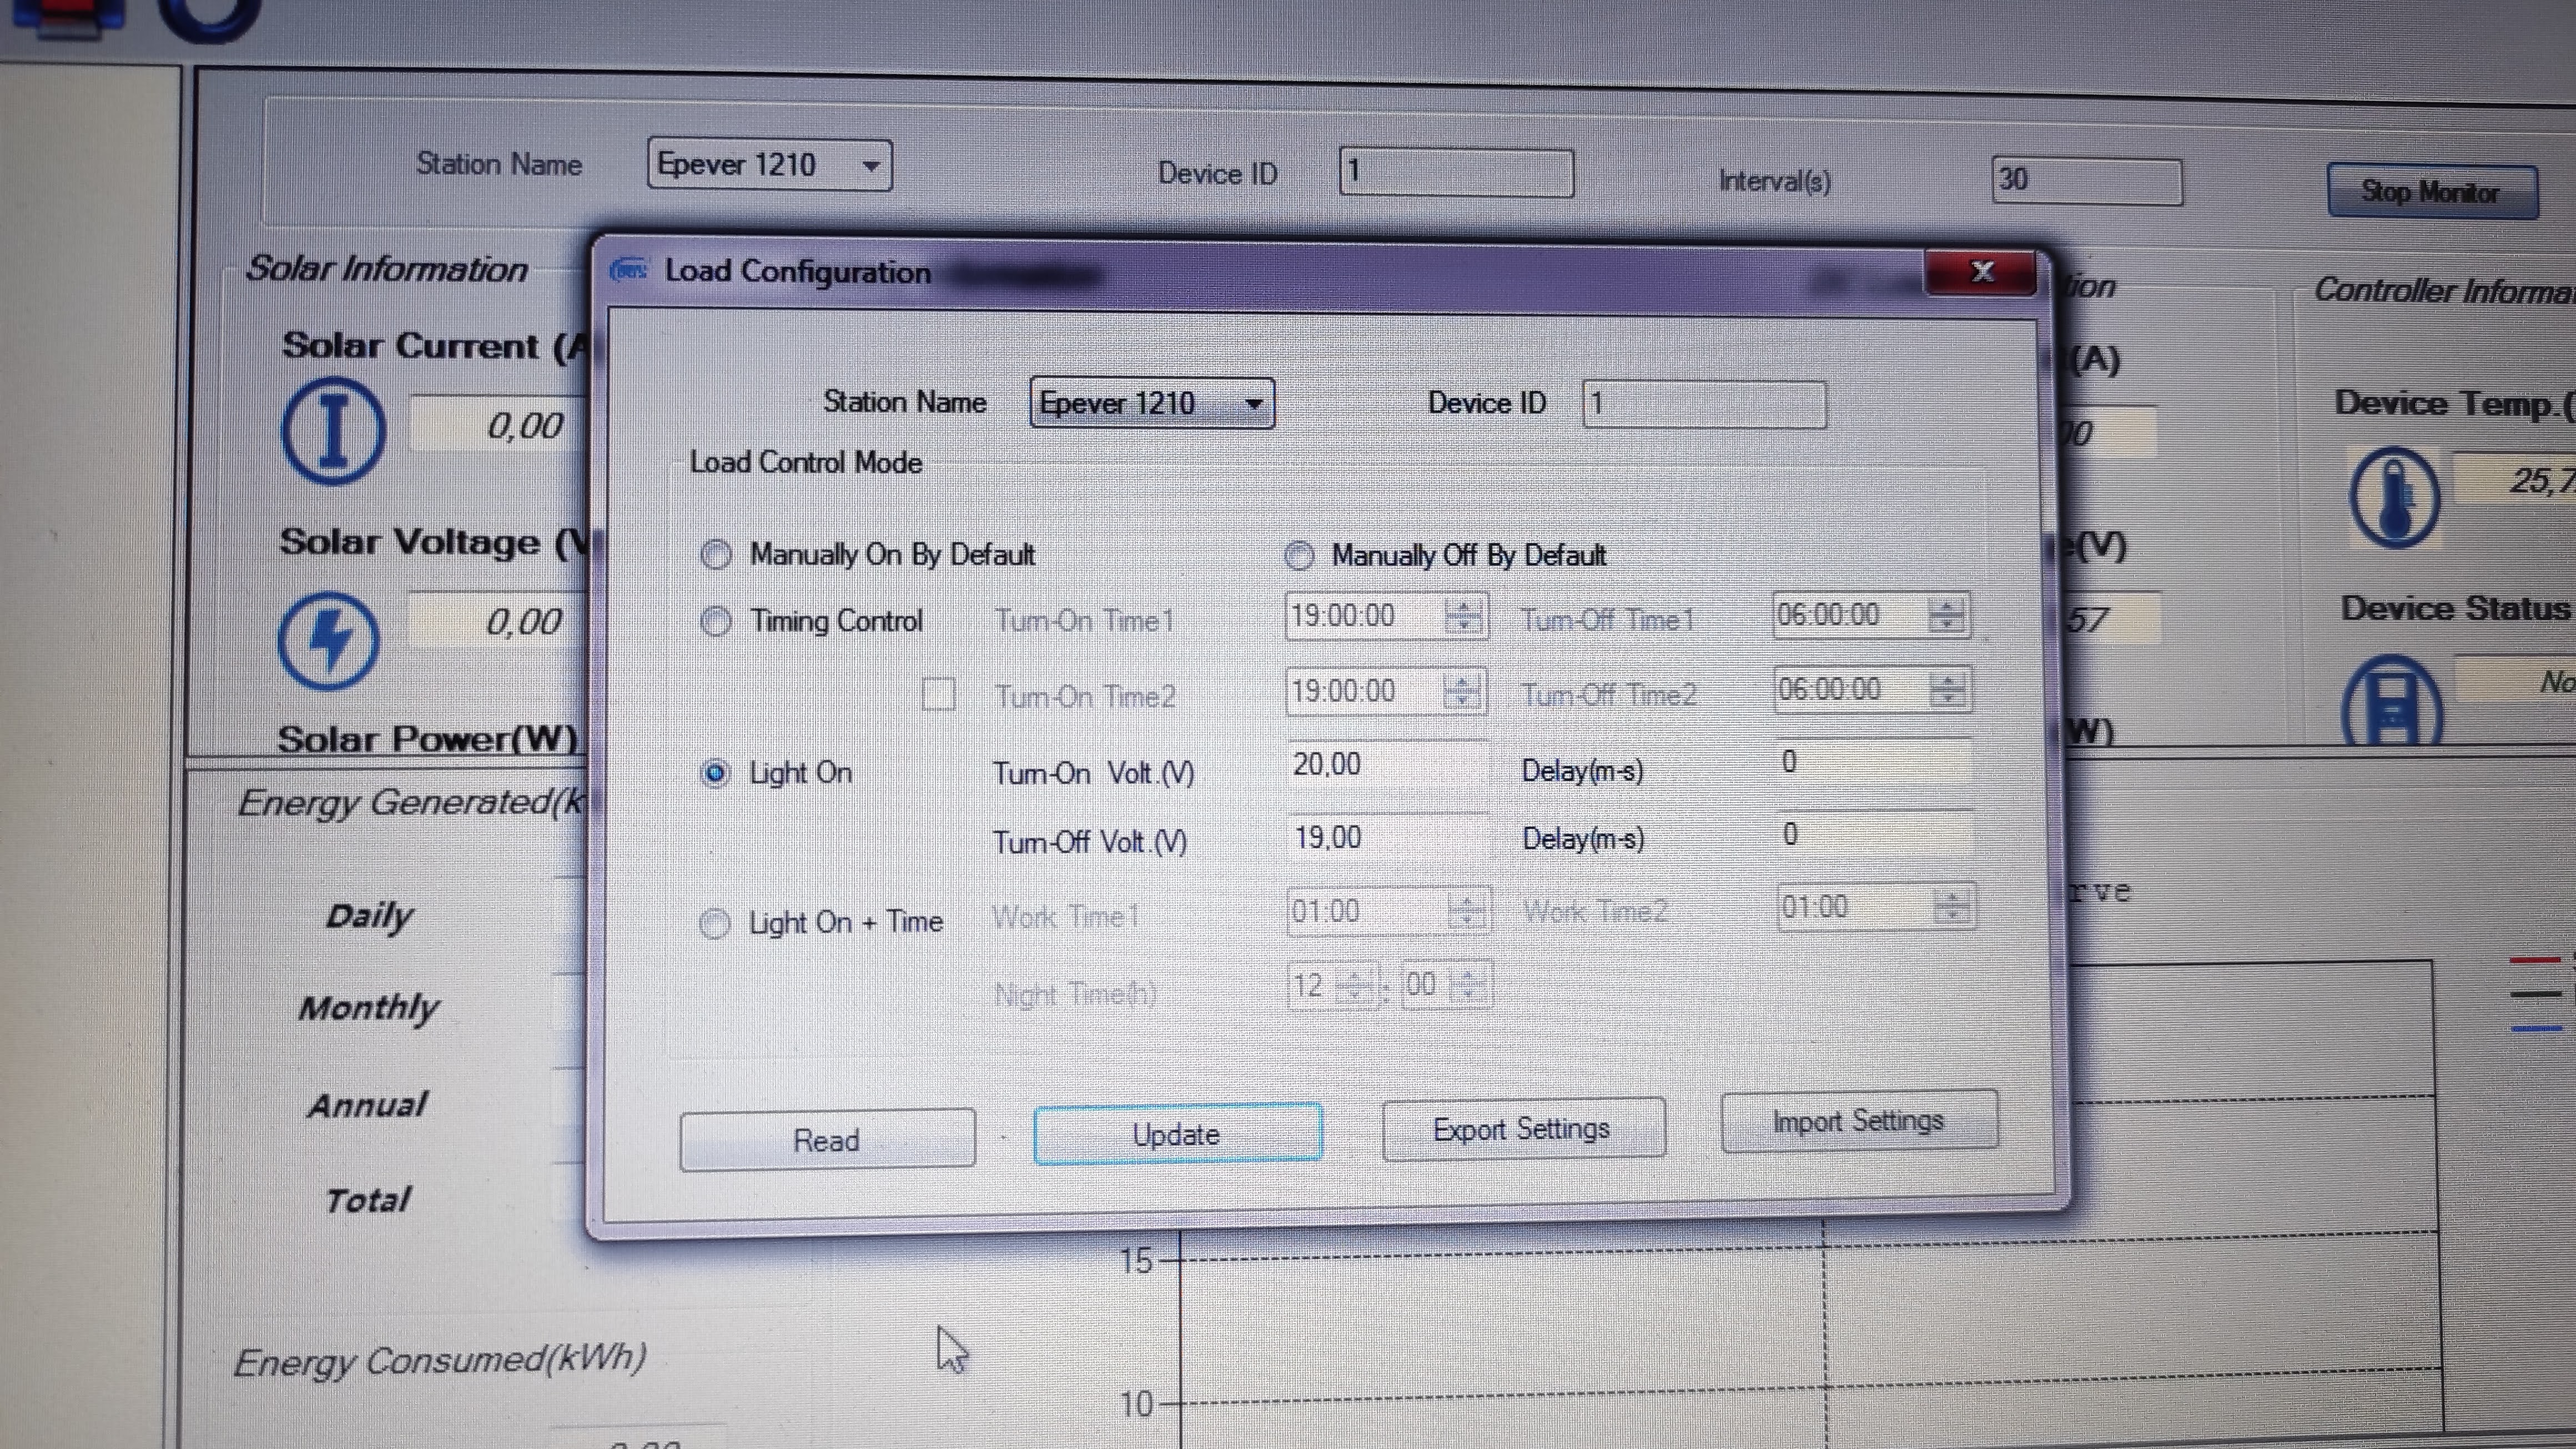This screenshot has height=1449, width=2576.
Task: Select Manually Off By Default option
Action: (x=1299, y=555)
